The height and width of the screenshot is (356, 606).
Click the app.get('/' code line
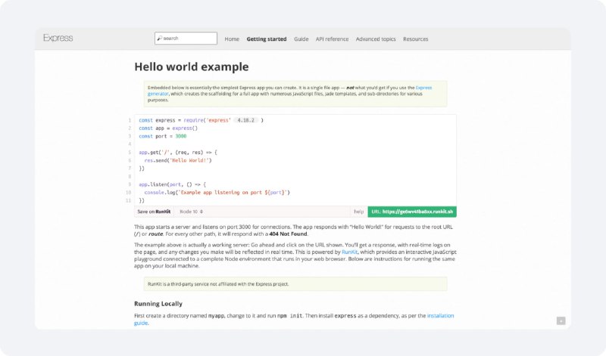tap(178, 153)
